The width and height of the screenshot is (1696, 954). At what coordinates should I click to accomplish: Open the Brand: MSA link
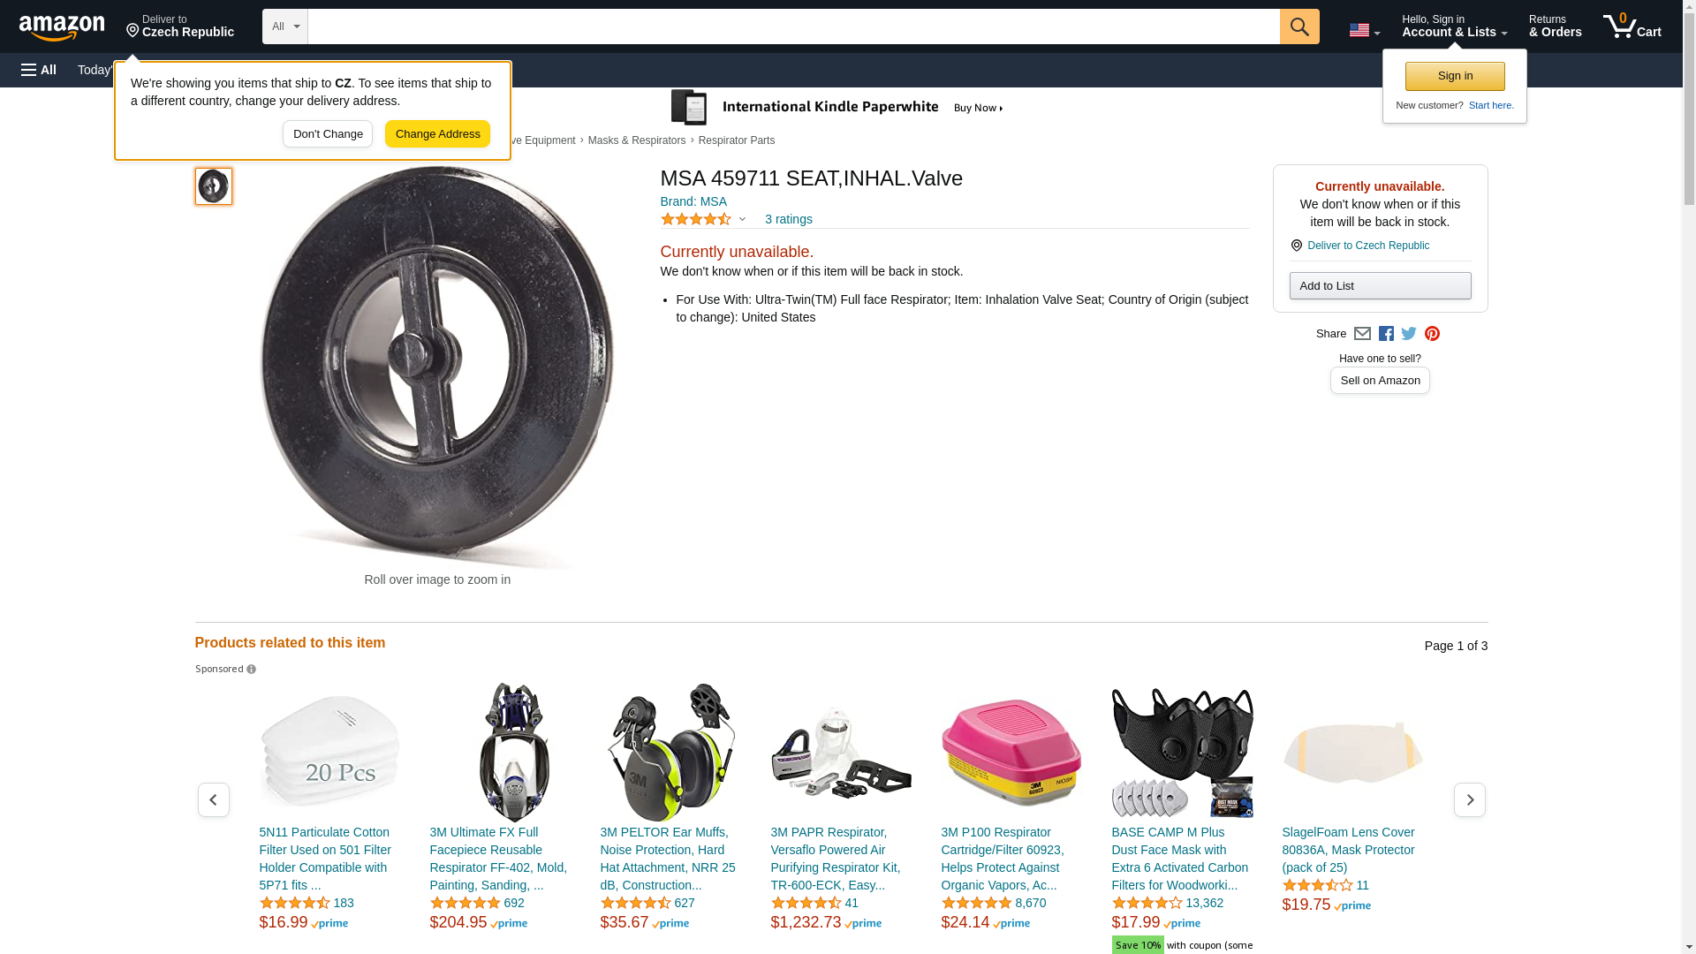[693, 201]
